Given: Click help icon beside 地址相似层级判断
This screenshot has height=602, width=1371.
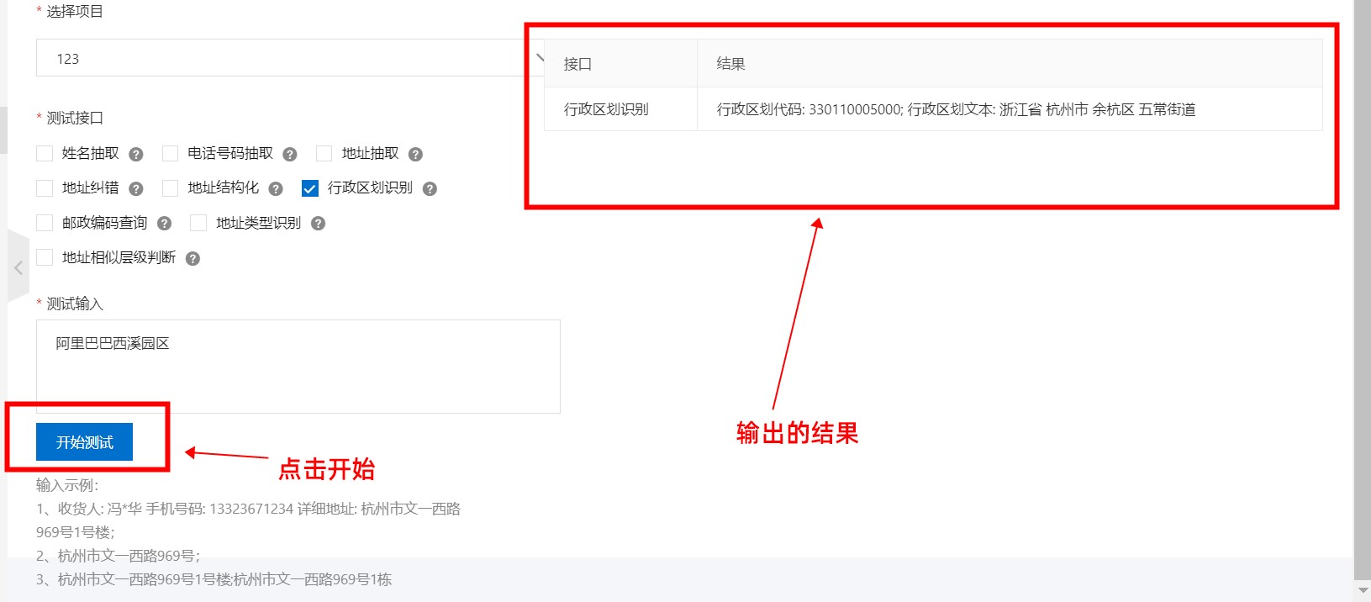Looking at the screenshot, I should (x=192, y=258).
